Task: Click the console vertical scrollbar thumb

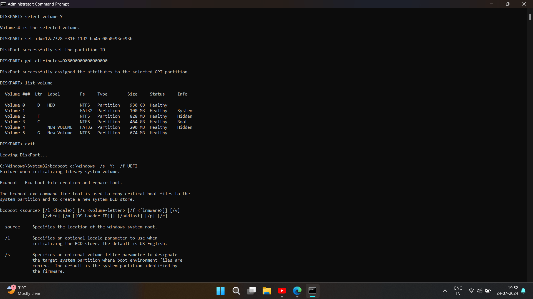Action: (530, 17)
